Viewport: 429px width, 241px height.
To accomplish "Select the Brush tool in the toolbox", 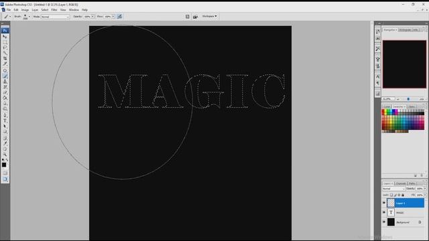I will coord(5,76).
